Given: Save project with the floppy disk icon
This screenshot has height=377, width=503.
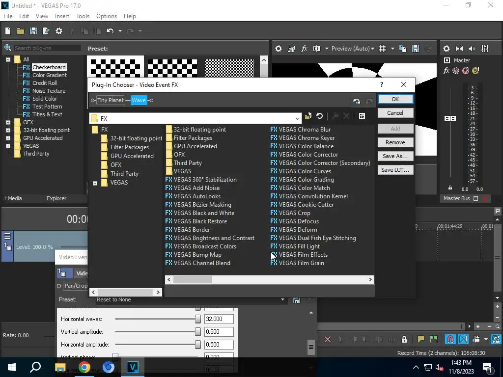Looking at the screenshot, I should pyautogui.click(x=33, y=31).
